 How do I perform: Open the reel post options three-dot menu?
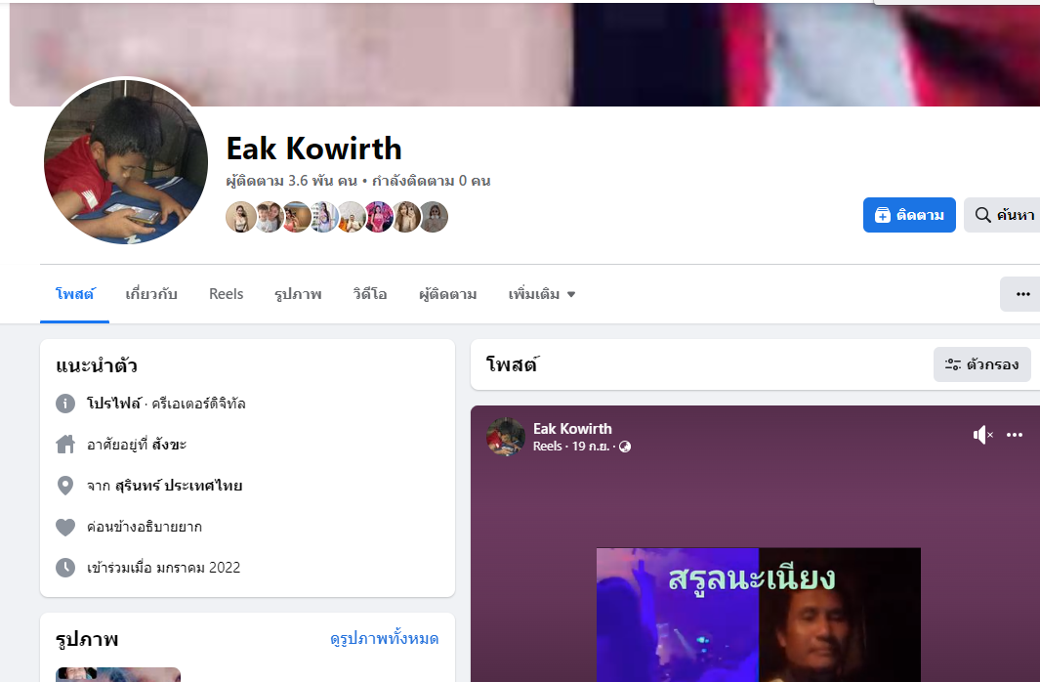[1015, 435]
